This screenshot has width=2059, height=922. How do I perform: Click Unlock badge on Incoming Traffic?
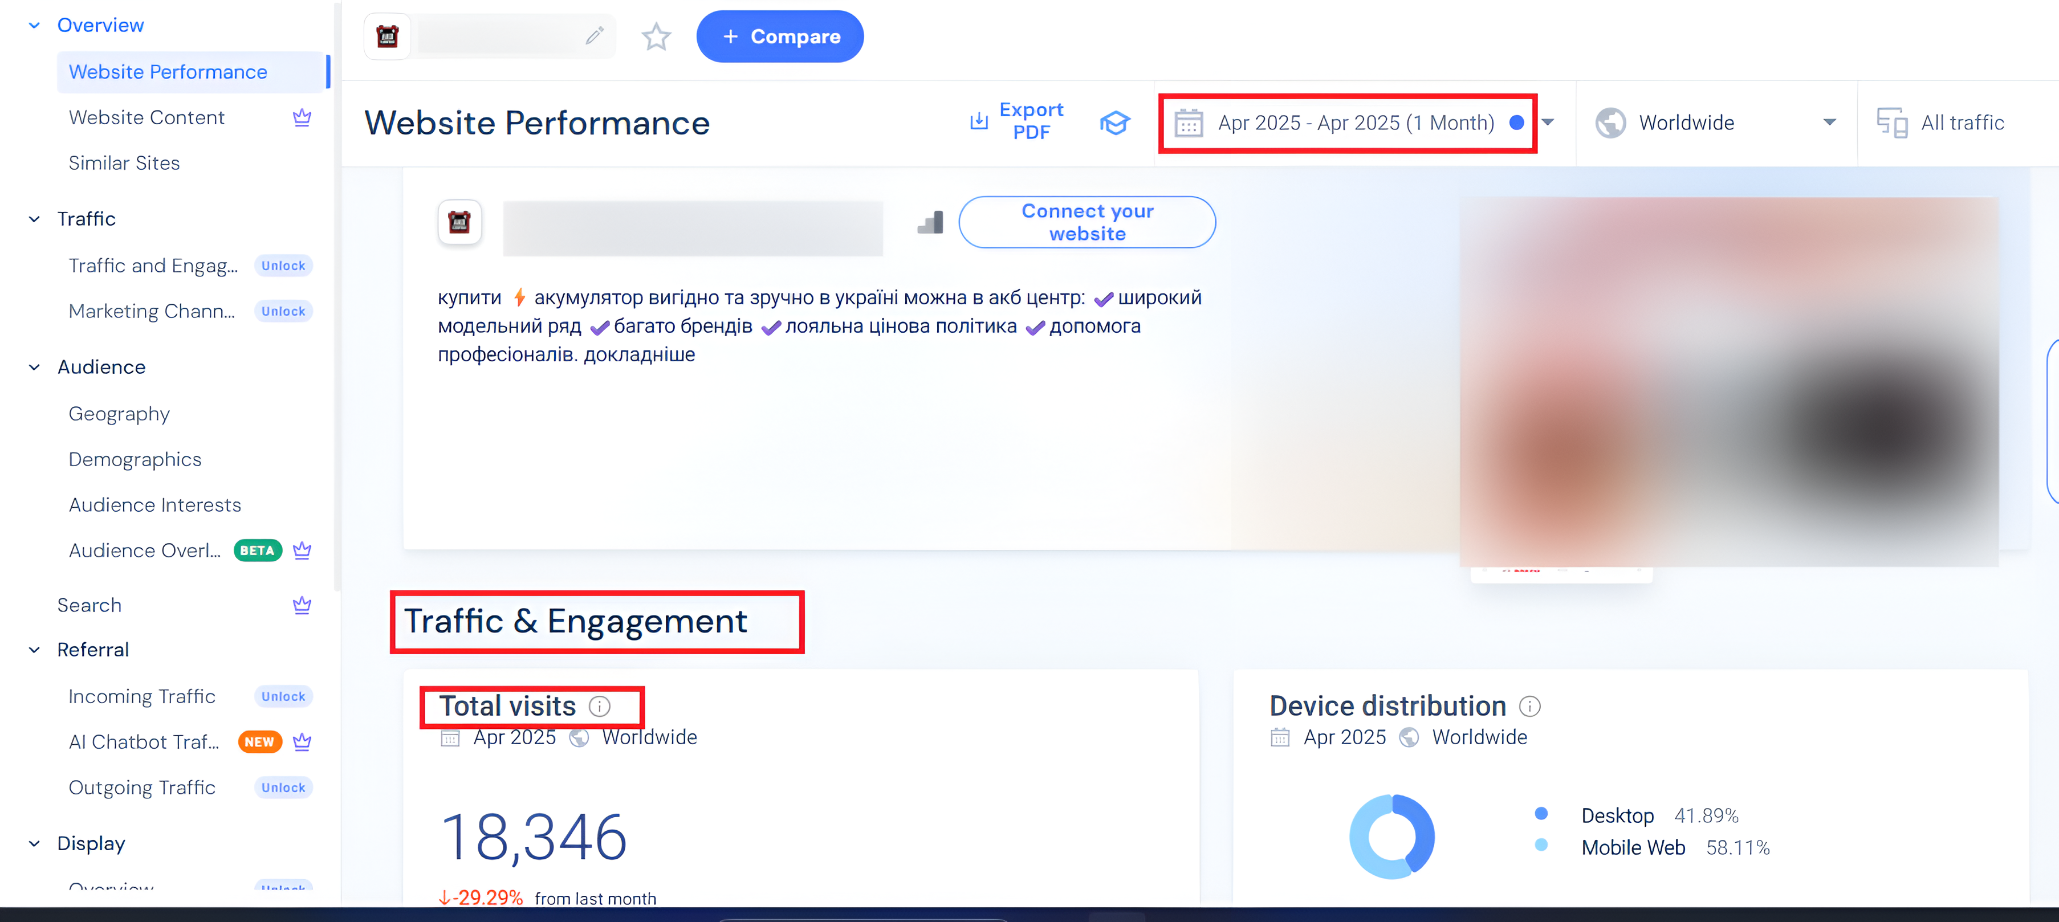coord(283,696)
